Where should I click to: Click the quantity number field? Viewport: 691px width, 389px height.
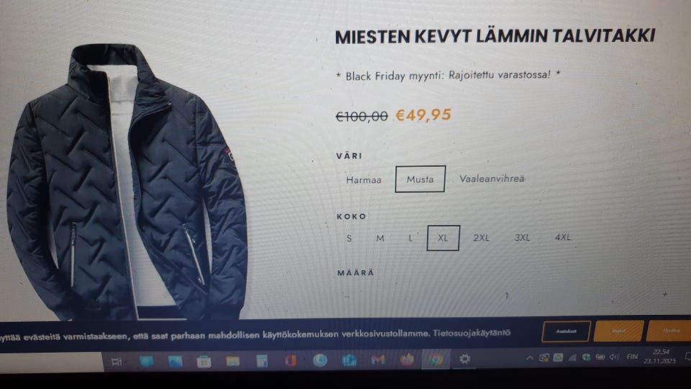point(507,295)
